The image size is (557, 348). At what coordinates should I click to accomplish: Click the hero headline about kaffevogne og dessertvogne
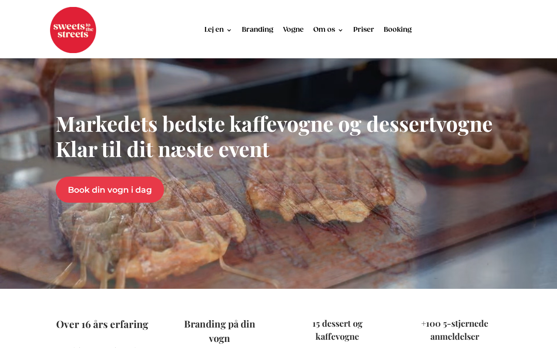274,124
